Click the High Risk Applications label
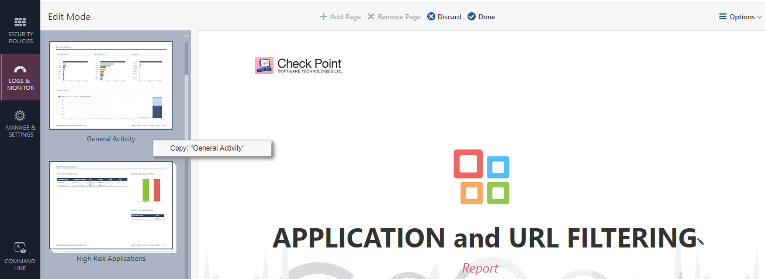765x279 pixels. [111, 258]
